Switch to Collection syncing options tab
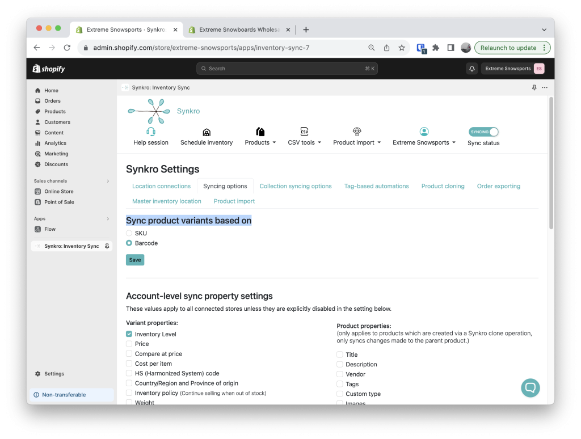Viewport: 581px width, 439px height. 295,186
